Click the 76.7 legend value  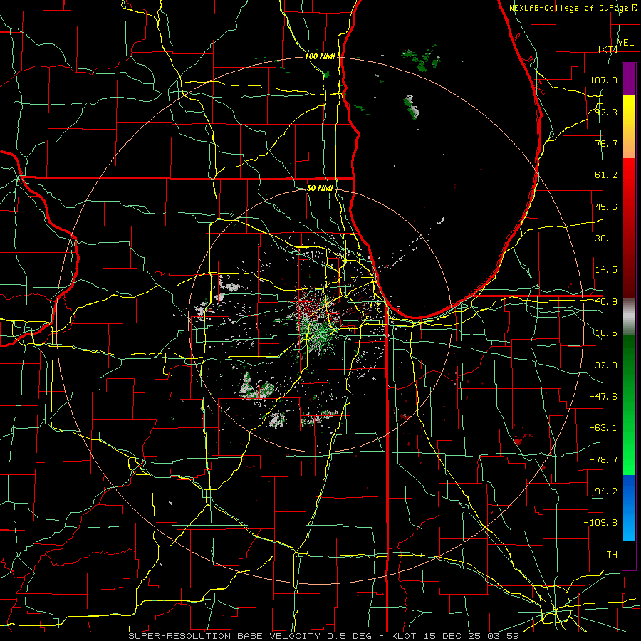606,143
